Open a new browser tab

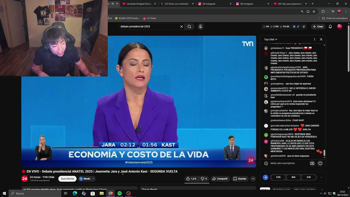(313, 4)
